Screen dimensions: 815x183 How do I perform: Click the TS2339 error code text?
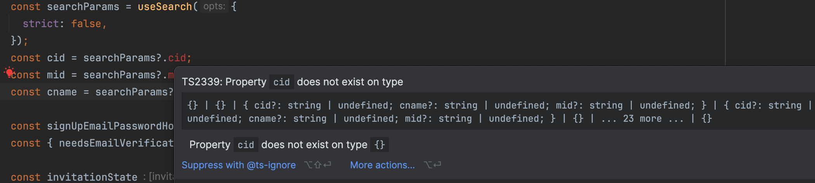click(x=201, y=82)
